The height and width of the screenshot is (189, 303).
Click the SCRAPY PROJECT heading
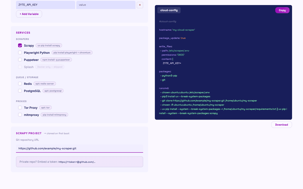click(x=29, y=133)
